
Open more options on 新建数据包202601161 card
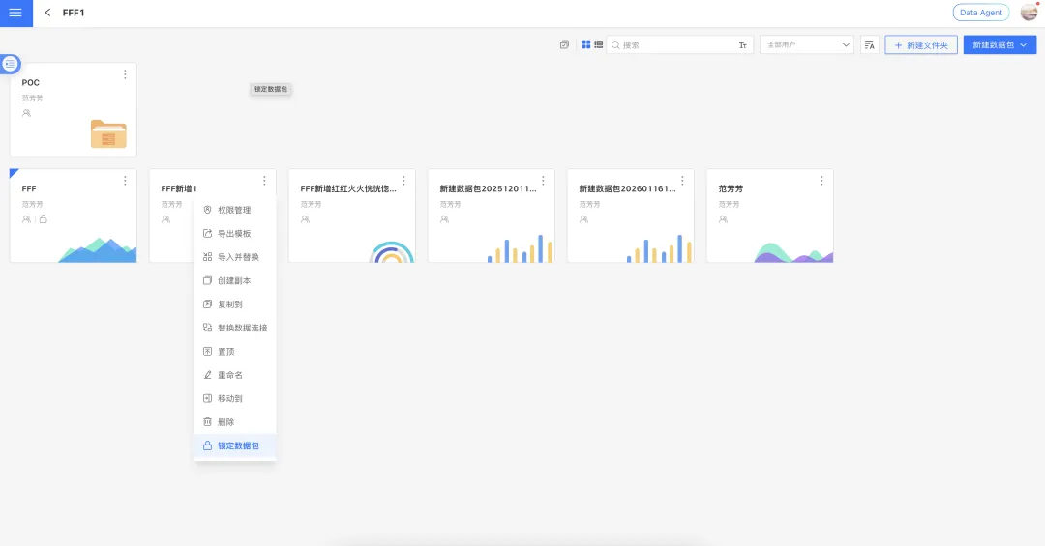682,181
